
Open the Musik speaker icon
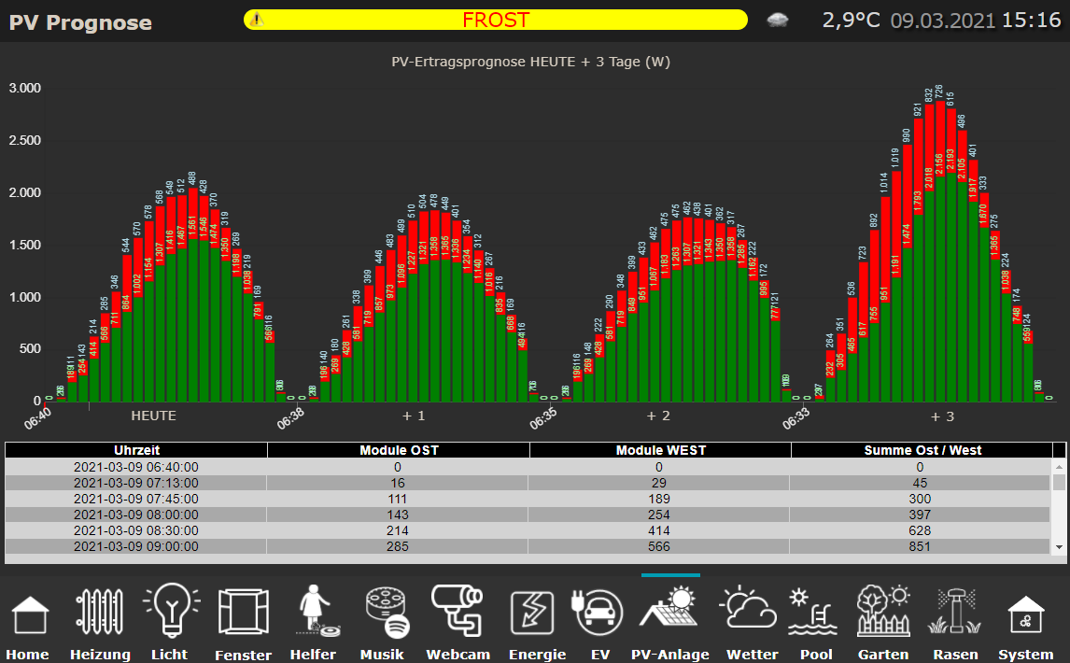click(x=387, y=612)
